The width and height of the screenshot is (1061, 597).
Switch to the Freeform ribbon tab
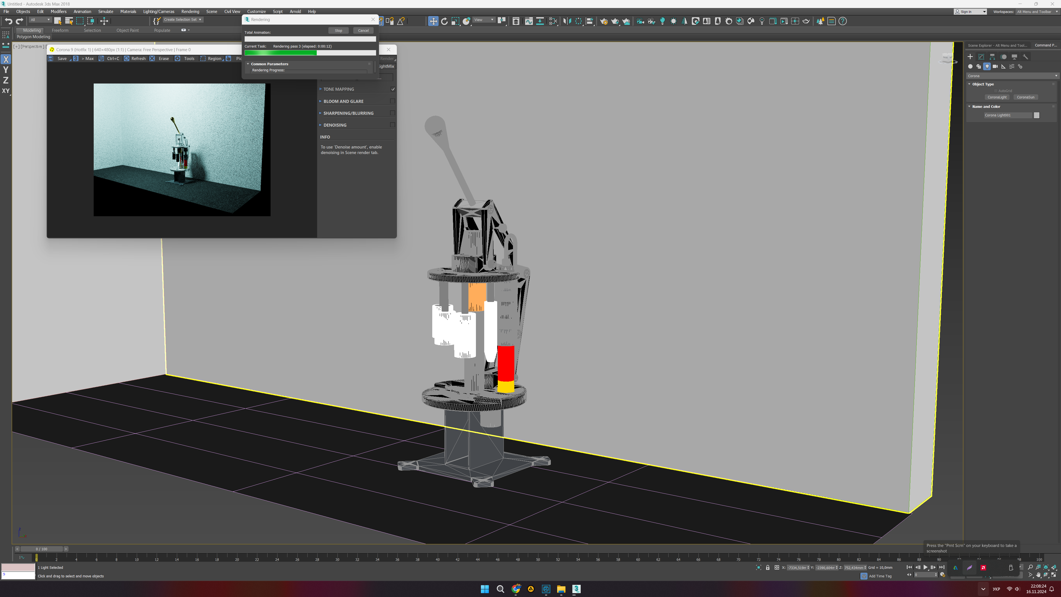(60, 30)
